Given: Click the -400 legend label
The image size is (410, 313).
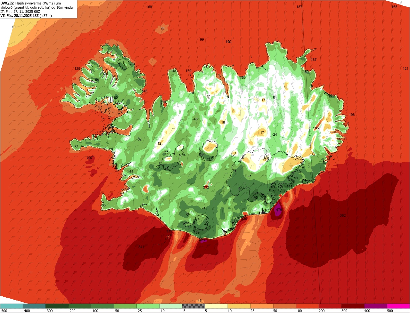Looking at the screenshot, I should 27,311.
